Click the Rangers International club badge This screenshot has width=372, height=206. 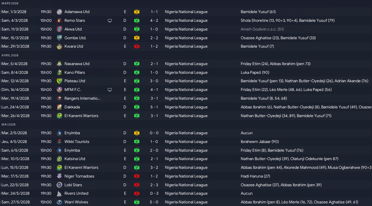(x=60, y=98)
